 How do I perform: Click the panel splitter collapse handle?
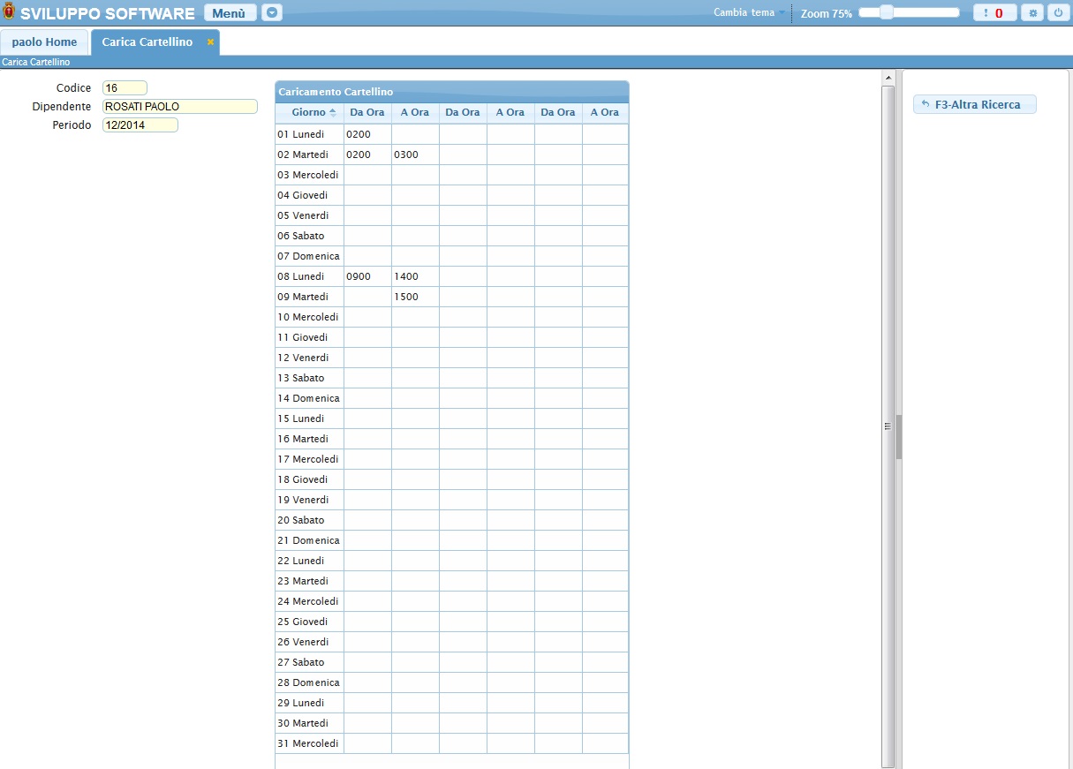[888, 426]
